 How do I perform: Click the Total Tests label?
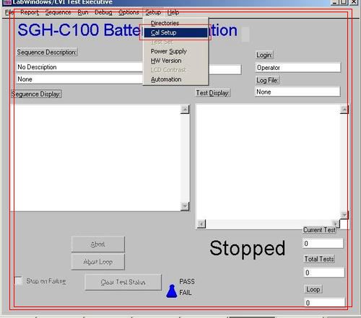point(319,259)
